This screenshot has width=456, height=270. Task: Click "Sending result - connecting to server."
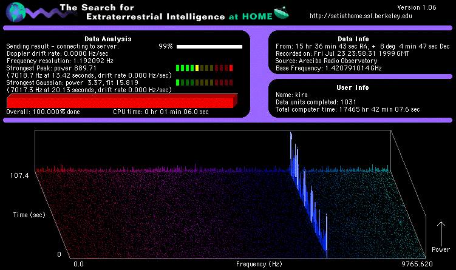(x=63, y=46)
